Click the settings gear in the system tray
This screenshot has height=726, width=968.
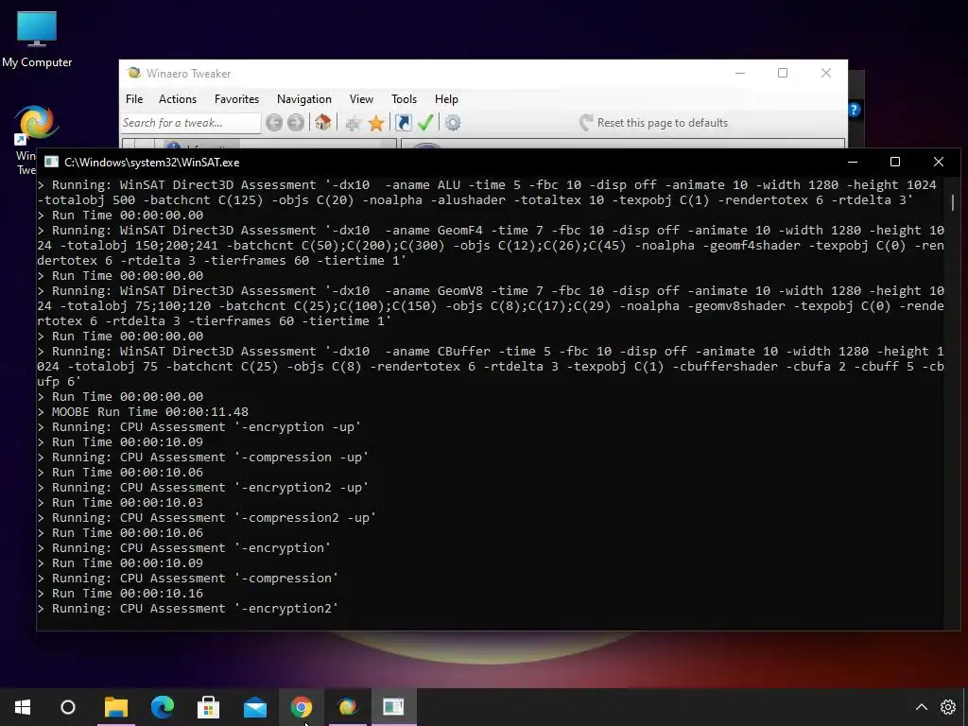tap(947, 707)
